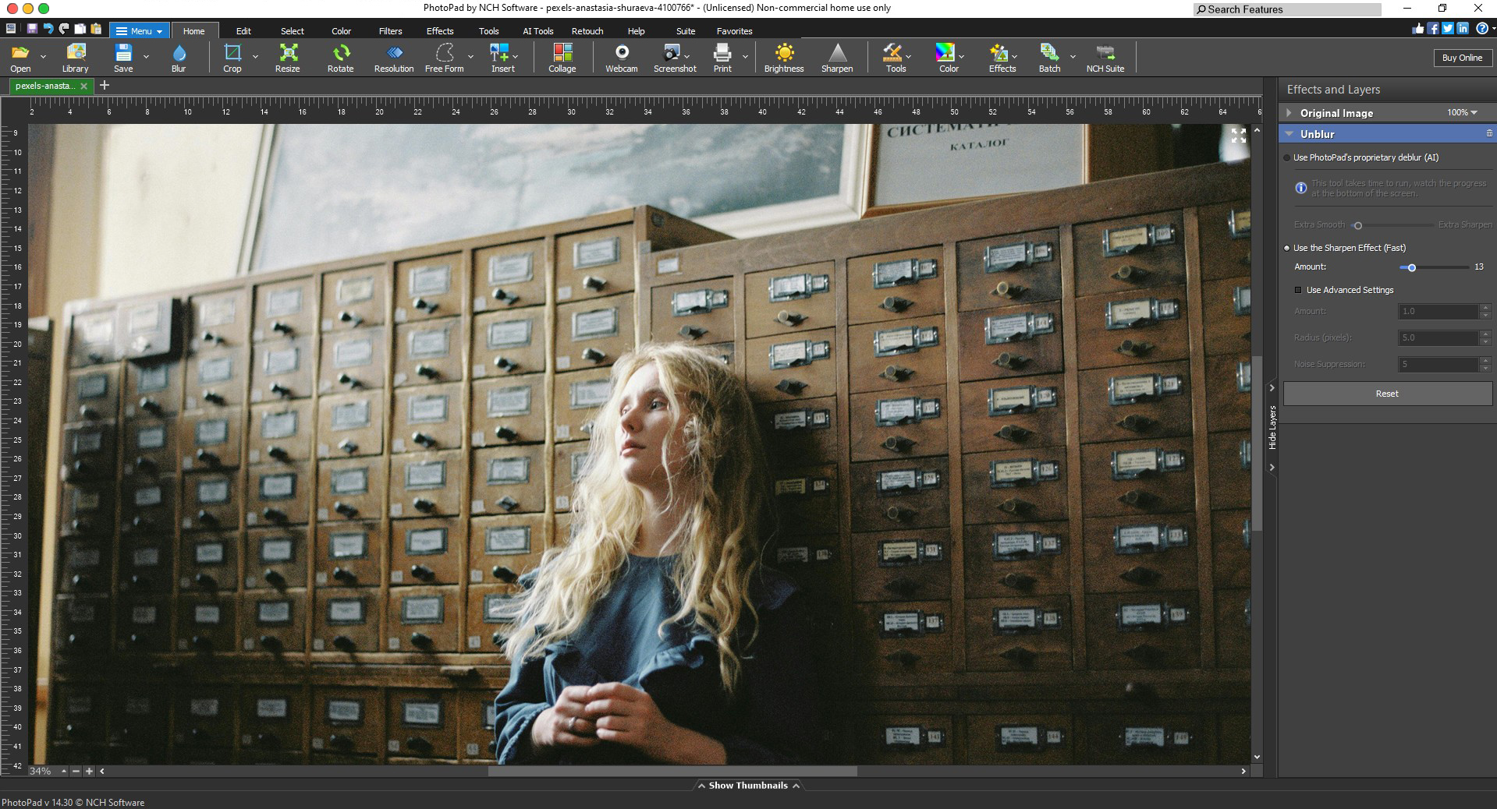Open the blue Menu dropdown

140,31
